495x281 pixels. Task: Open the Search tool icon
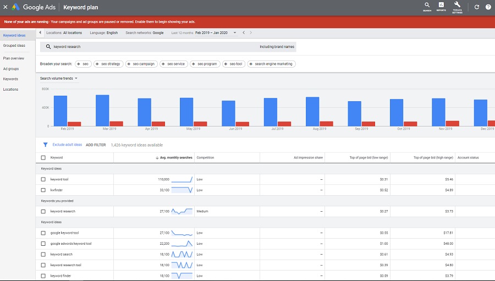pyautogui.click(x=427, y=6)
